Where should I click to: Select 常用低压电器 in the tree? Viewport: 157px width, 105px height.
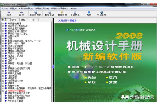coord(14,73)
